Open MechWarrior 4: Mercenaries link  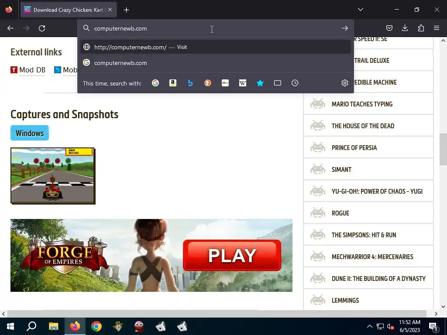coord(372,256)
